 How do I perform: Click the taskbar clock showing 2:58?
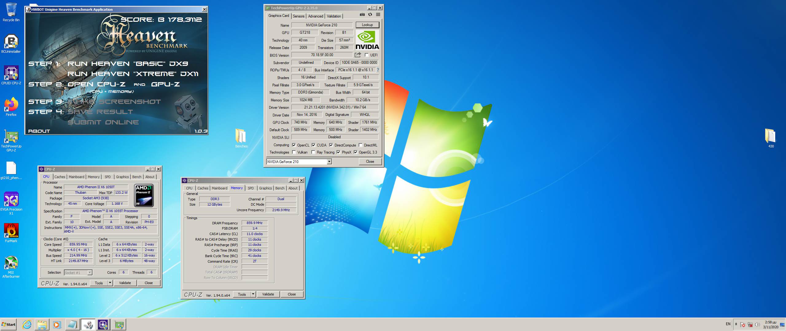coord(771,325)
